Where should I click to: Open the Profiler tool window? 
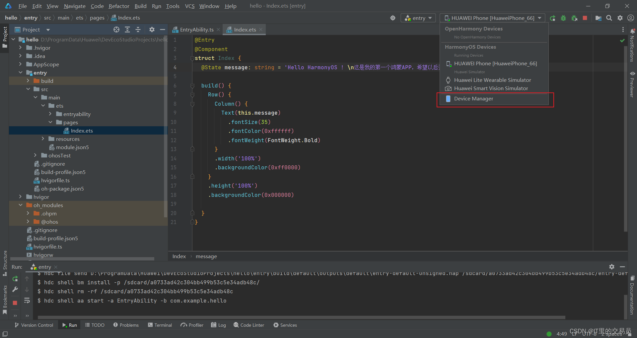click(192, 325)
